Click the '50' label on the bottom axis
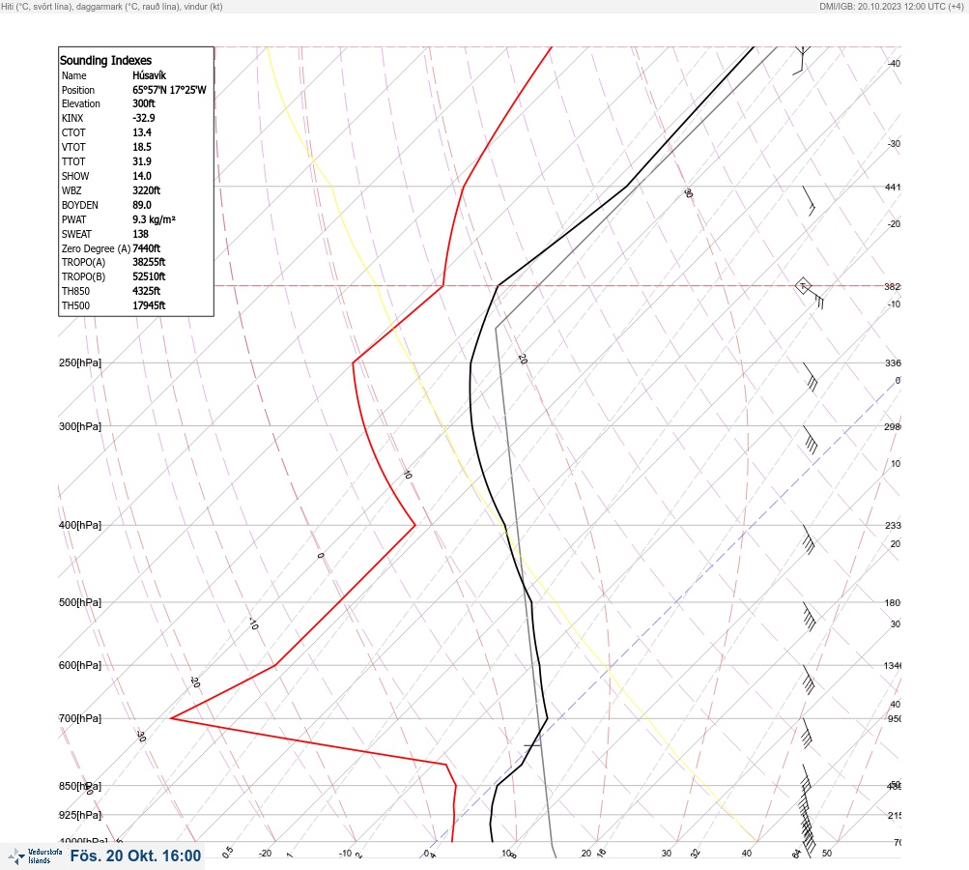Screen dimensions: 969x870 [x=827, y=854]
